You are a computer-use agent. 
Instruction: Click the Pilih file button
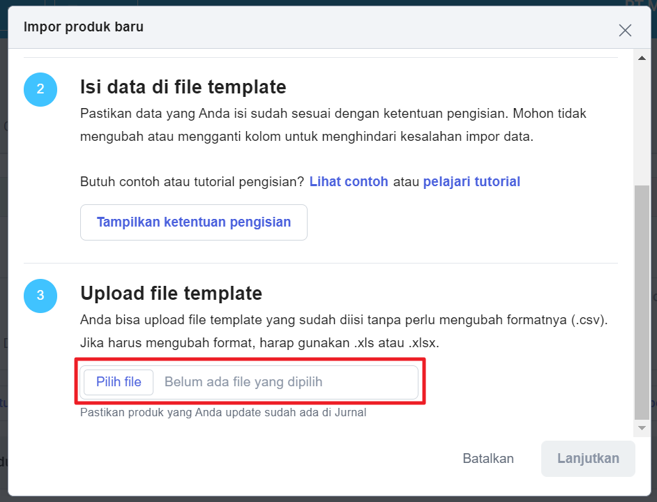119,382
